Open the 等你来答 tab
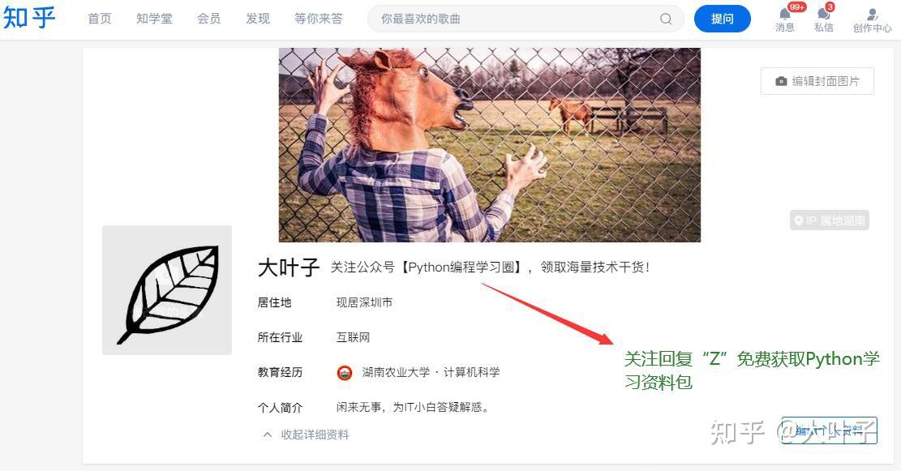Screen dimensions: 901x471 click(x=319, y=19)
